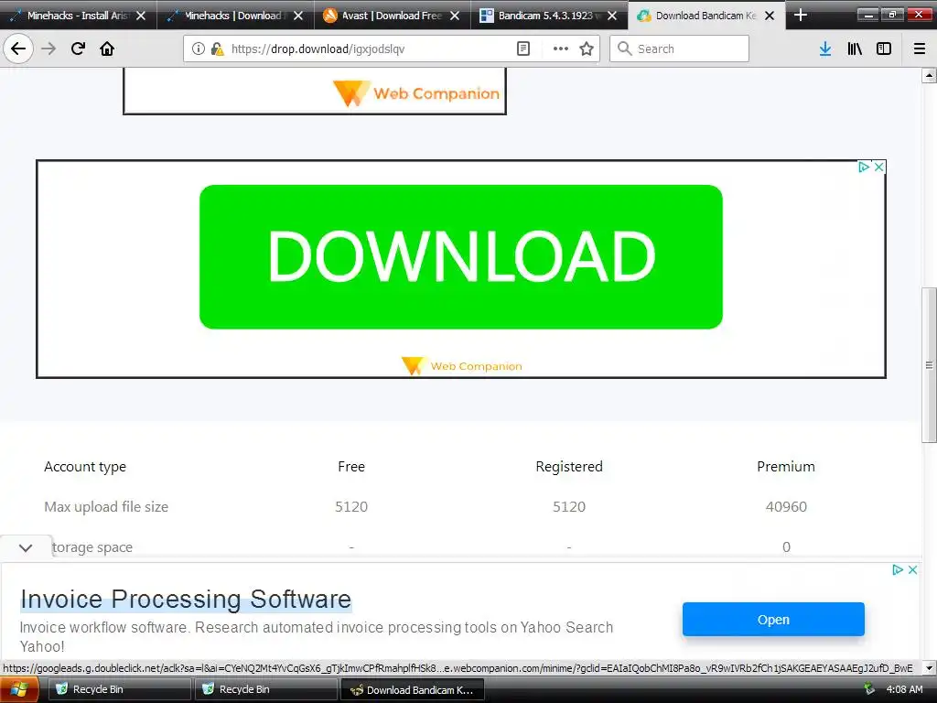The image size is (937, 703).
Task: Open the page actions three-dot menu
Action: [x=560, y=49]
